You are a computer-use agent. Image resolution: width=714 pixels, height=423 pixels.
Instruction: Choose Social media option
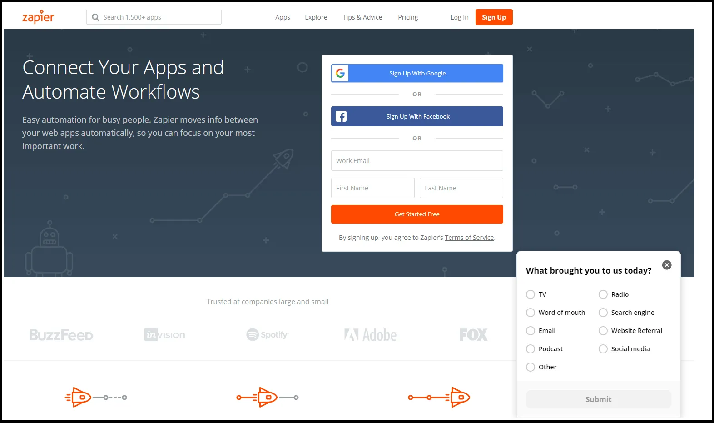coord(603,349)
